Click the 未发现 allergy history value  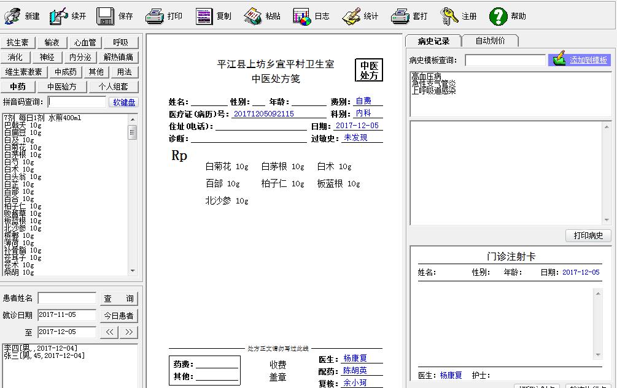(355, 137)
